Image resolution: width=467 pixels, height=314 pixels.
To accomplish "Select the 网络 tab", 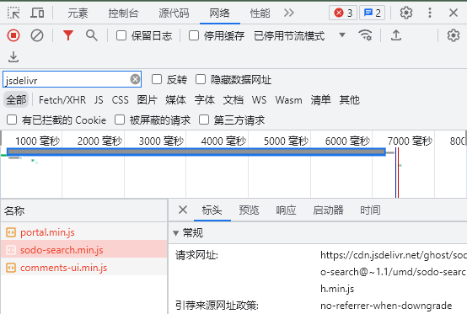I will coord(219,13).
